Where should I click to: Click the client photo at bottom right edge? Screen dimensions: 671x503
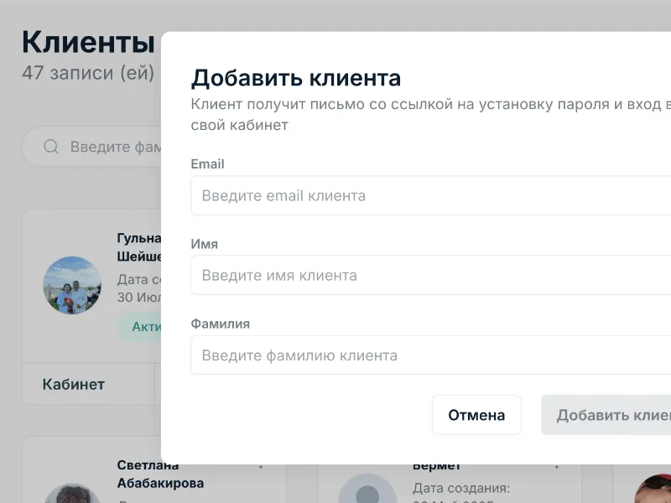click(x=656, y=490)
